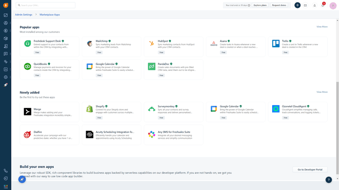Click the Shopify app logo
The width and height of the screenshot is (339, 190).
pyautogui.click(x=89, y=109)
